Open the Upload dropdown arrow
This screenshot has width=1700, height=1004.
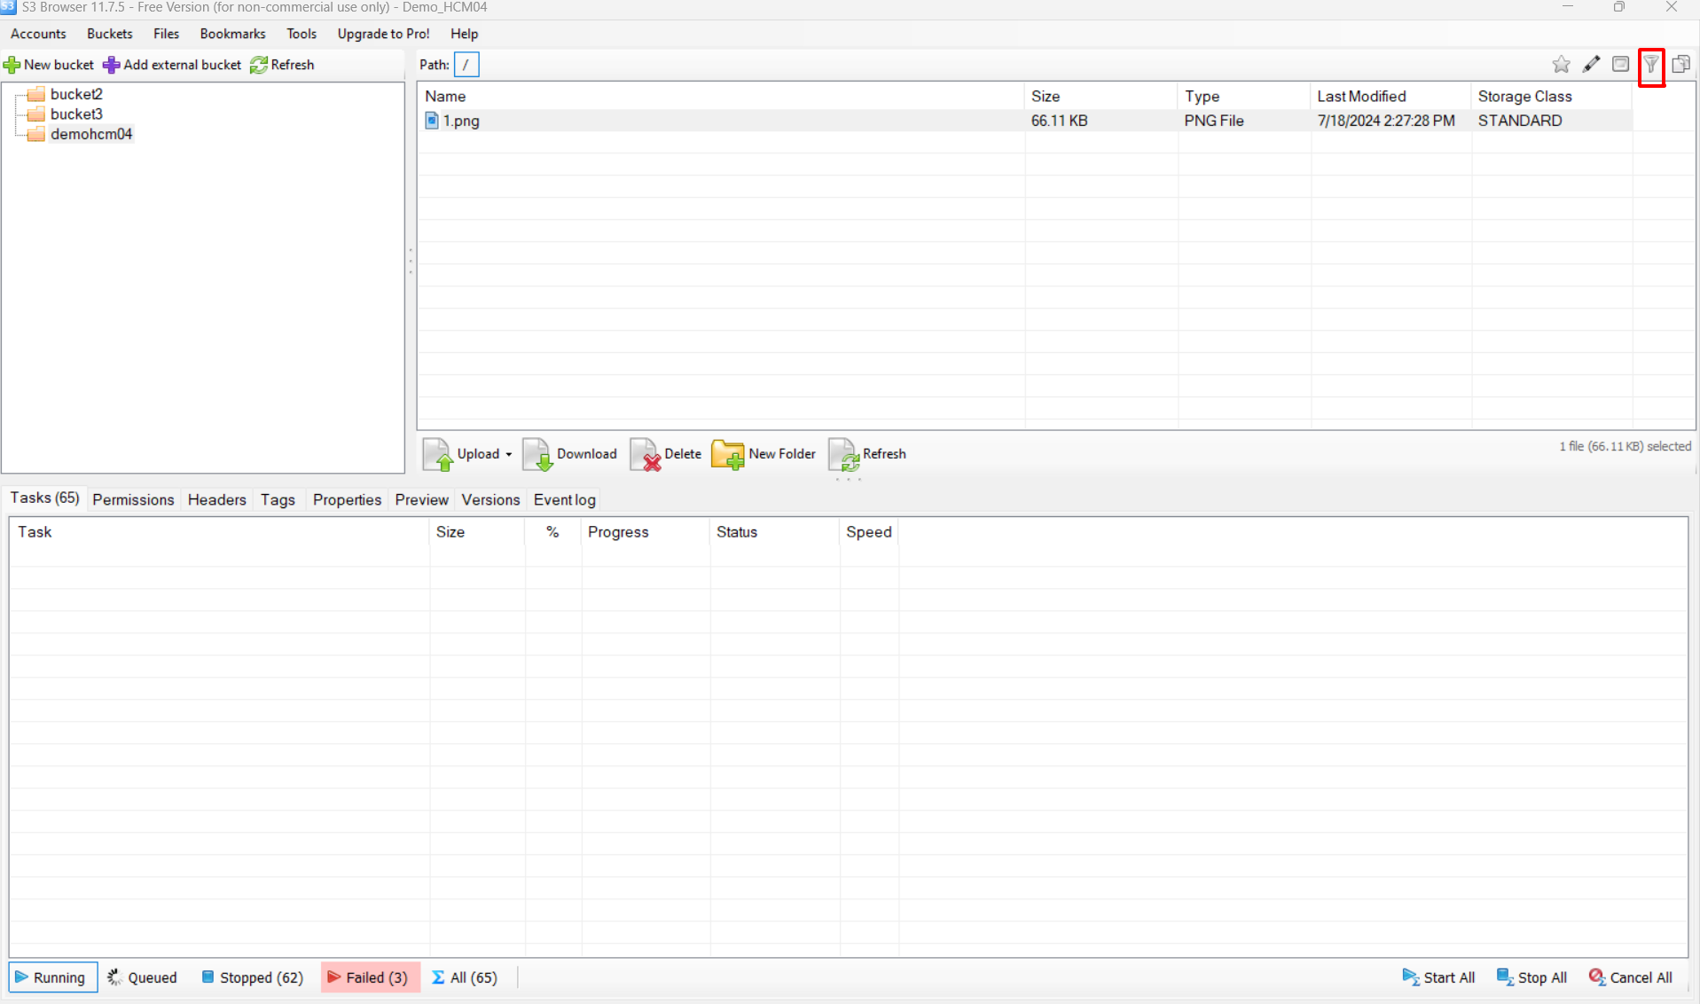click(x=509, y=454)
